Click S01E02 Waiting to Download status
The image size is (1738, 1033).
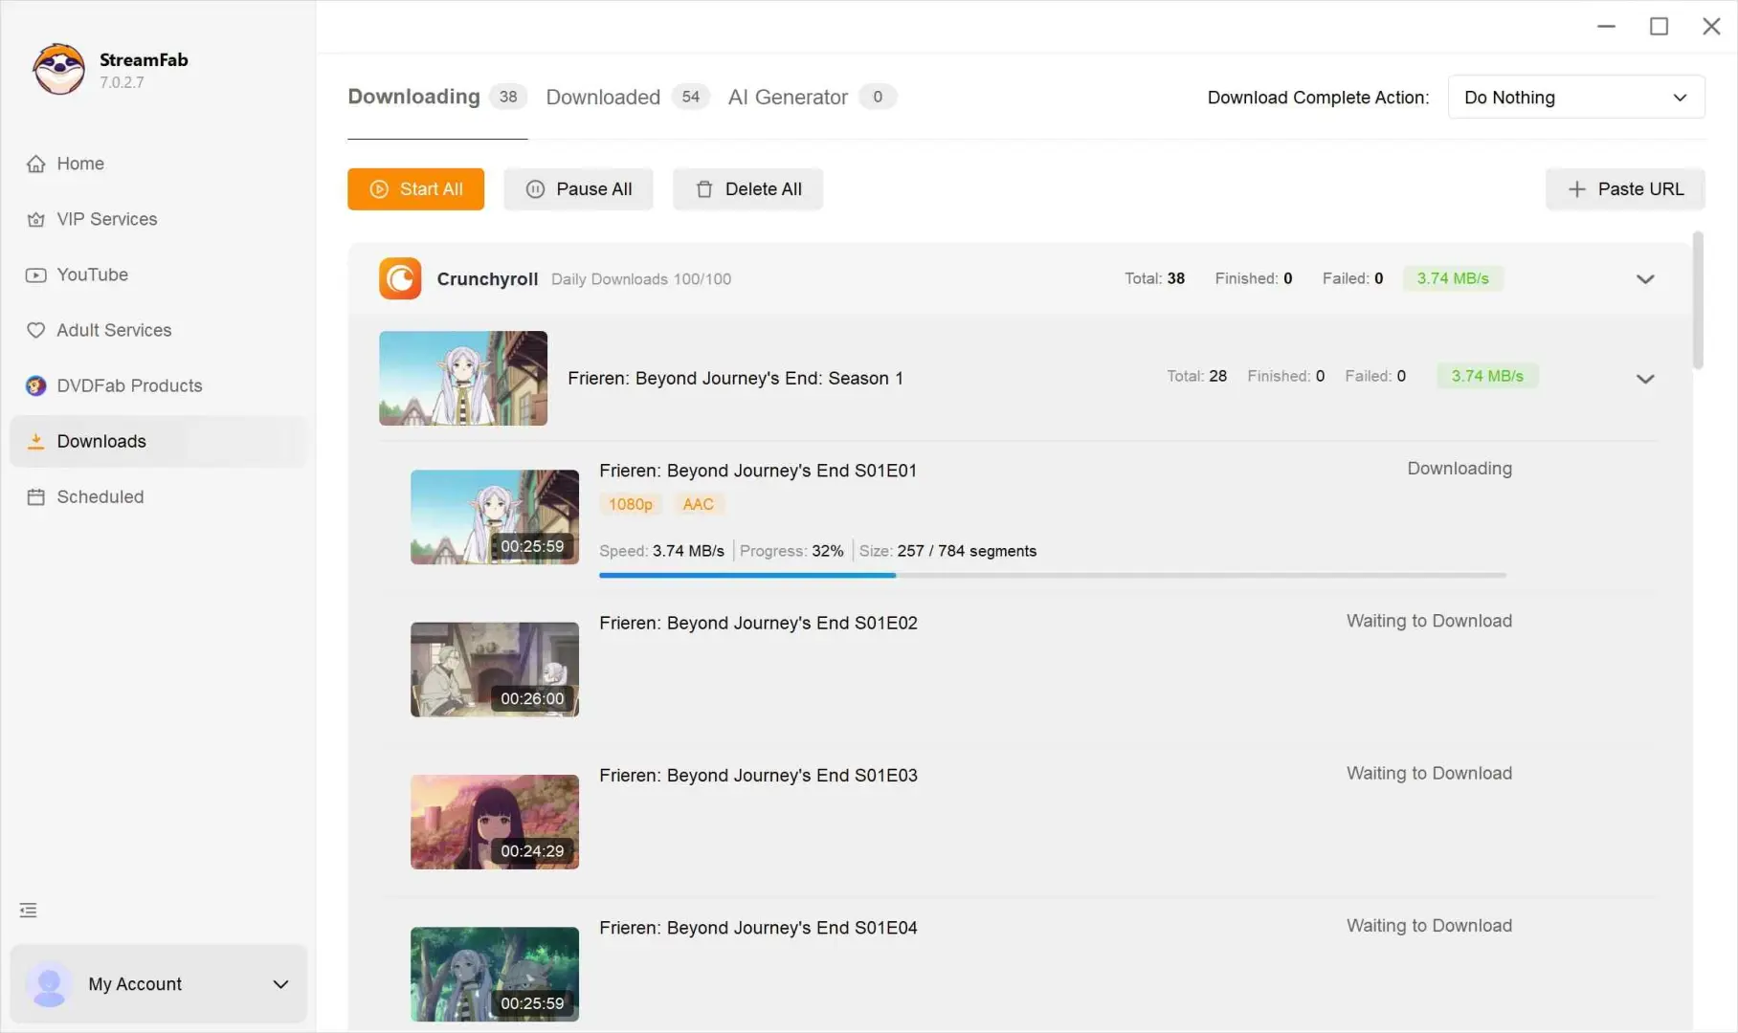coord(1429,621)
